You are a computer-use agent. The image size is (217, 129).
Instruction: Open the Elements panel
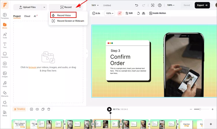pyautogui.click(x=5, y=94)
